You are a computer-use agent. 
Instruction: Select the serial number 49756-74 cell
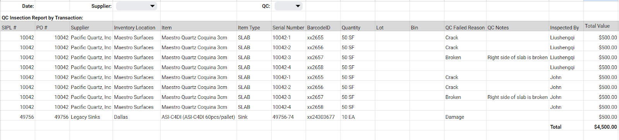(x=289, y=117)
